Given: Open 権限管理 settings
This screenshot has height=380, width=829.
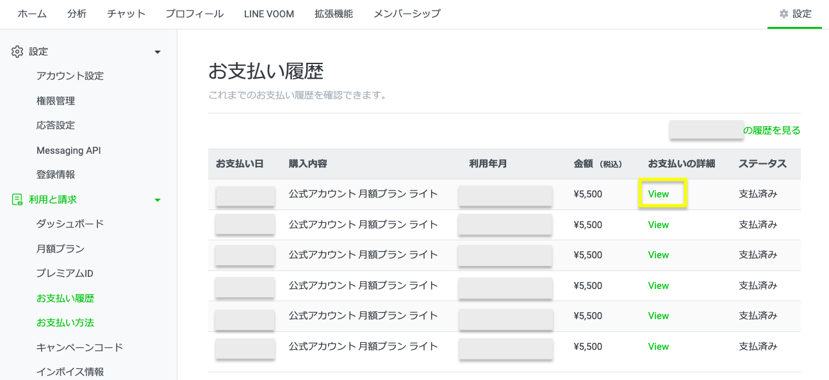Looking at the screenshot, I should click(x=56, y=101).
